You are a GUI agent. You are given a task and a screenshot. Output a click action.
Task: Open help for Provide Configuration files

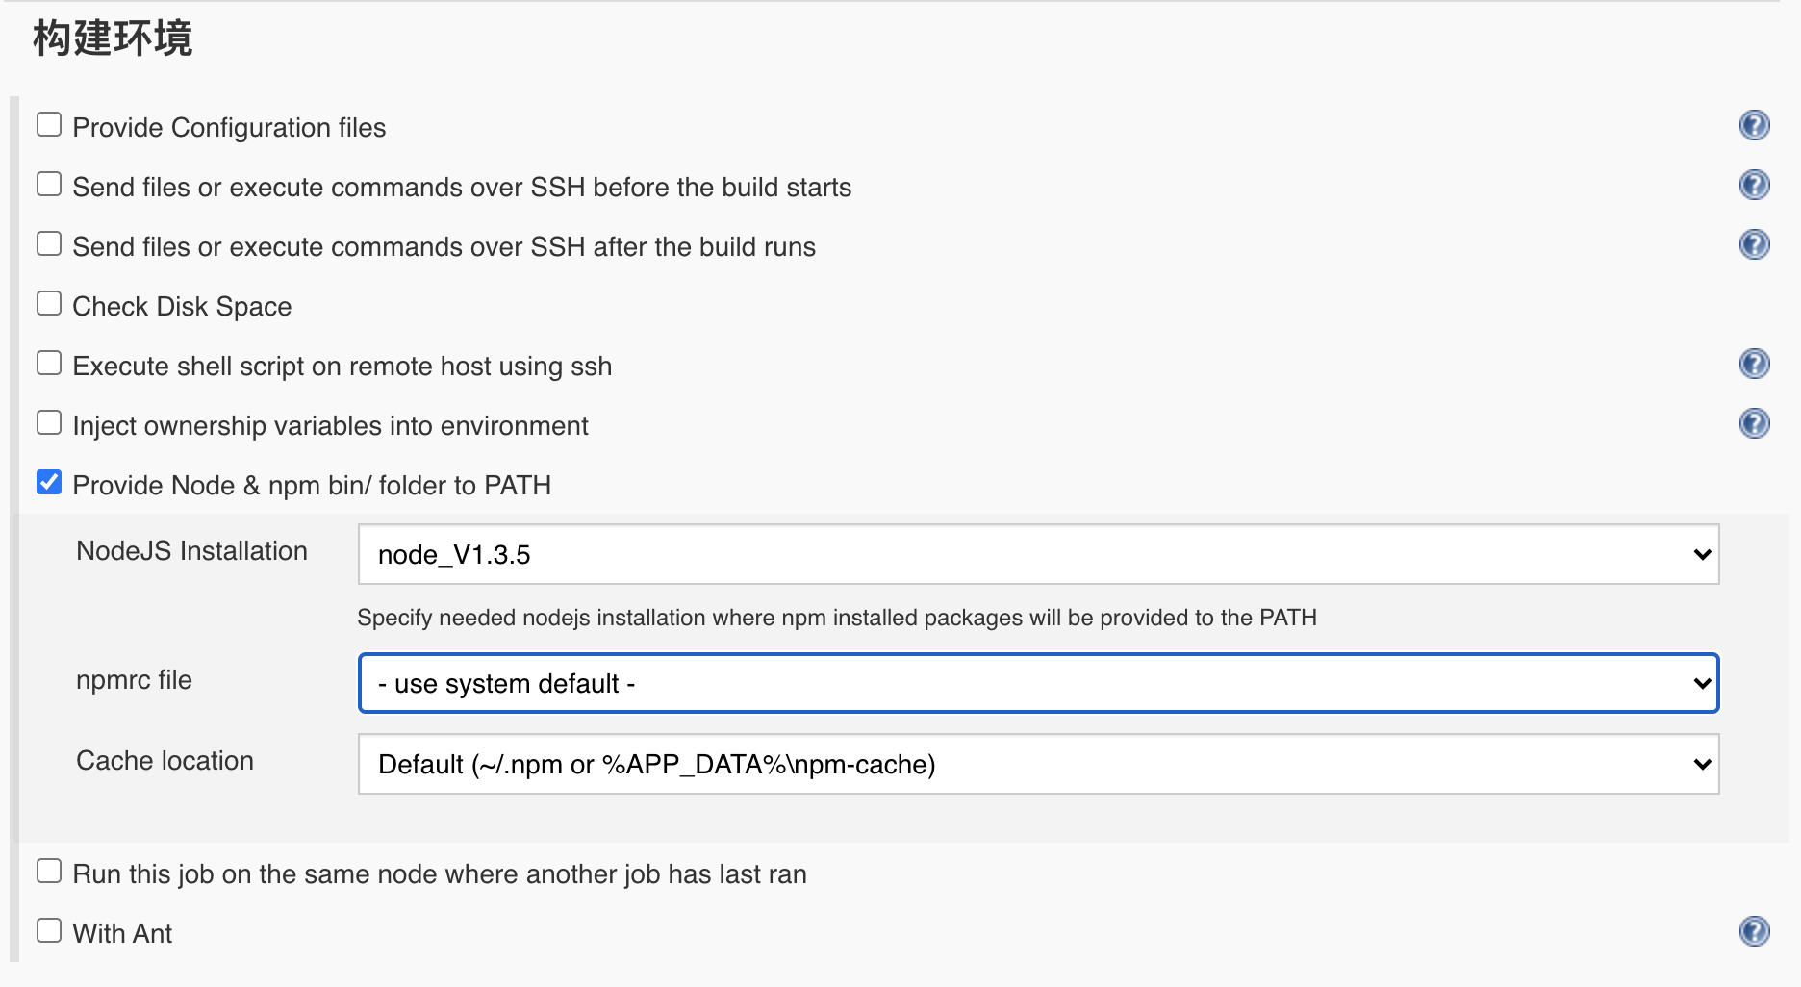coord(1754,125)
